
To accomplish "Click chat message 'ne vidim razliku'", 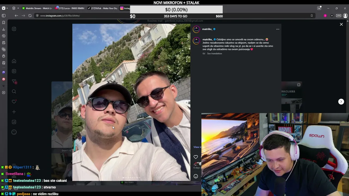I will [x=46, y=194].
